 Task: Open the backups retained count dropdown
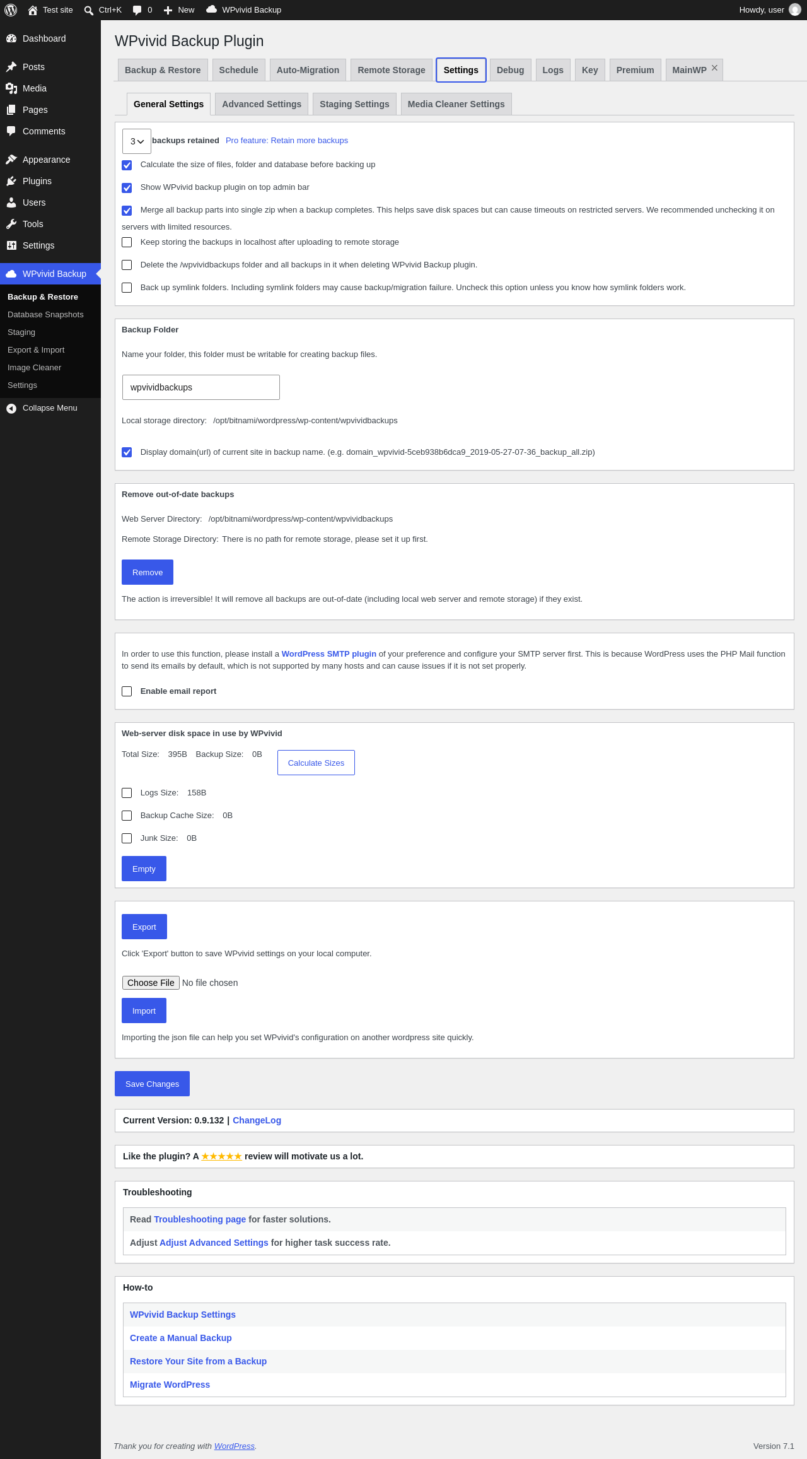pyautogui.click(x=137, y=141)
